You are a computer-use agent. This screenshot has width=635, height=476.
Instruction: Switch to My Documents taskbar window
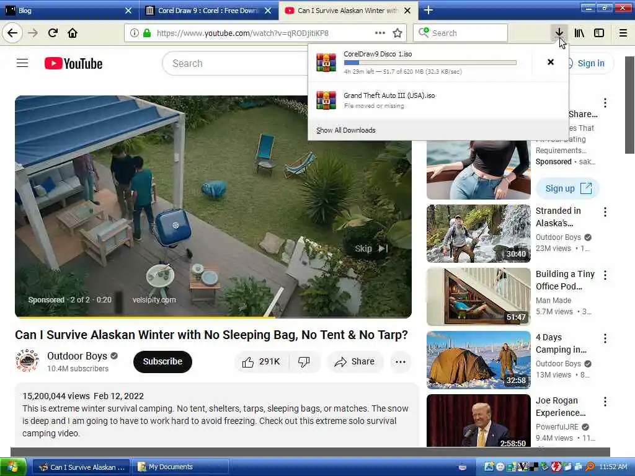182,467
